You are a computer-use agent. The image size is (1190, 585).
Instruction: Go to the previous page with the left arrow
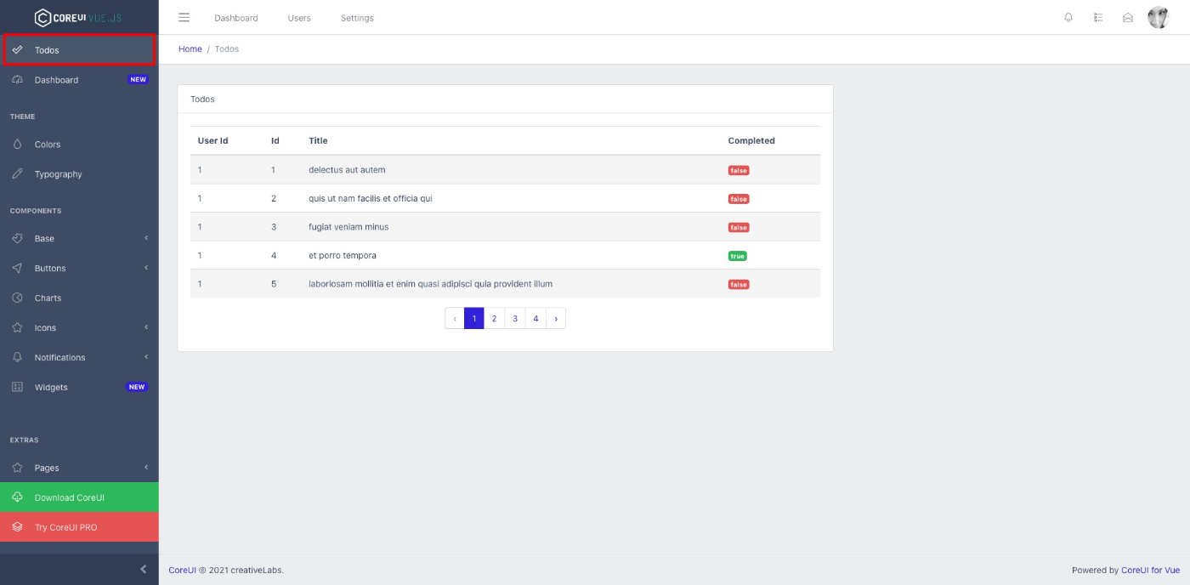[x=455, y=319]
